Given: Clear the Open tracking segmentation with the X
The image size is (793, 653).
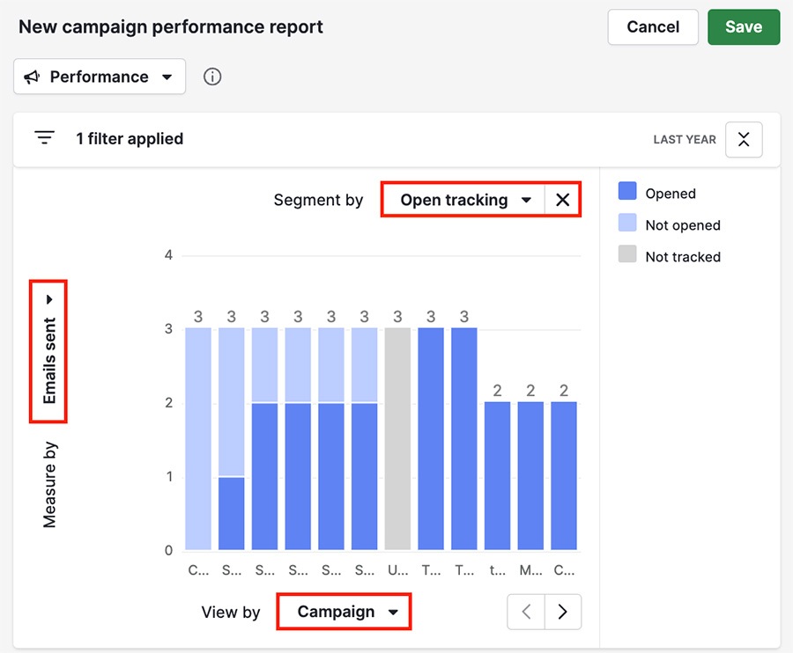Looking at the screenshot, I should (563, 200).
